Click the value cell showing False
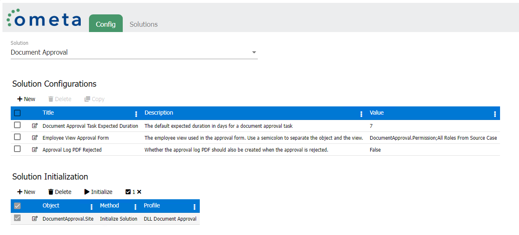Viewport: 519px width, 235px height. coord(375,150)
